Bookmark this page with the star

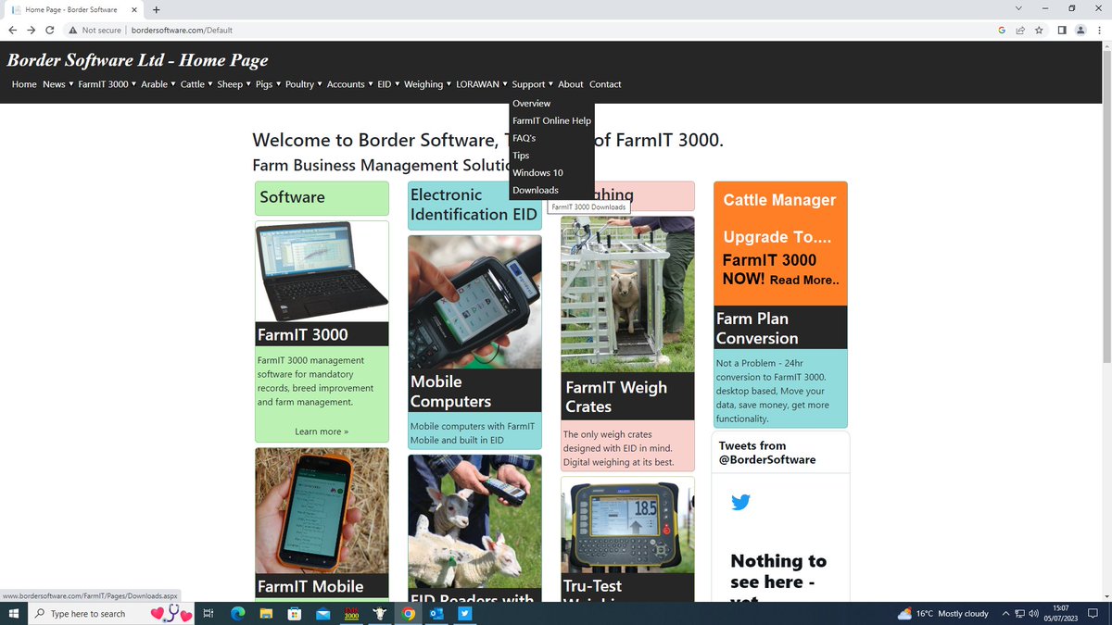(x=1039, y=30)
